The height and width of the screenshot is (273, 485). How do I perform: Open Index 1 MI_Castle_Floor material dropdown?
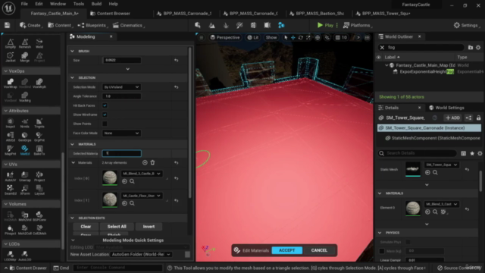pyautogui.click(x=142, y=196)
